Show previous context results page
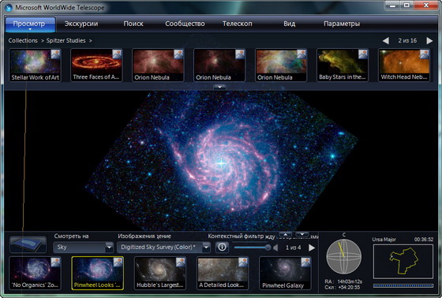 [x=275, y=248]
